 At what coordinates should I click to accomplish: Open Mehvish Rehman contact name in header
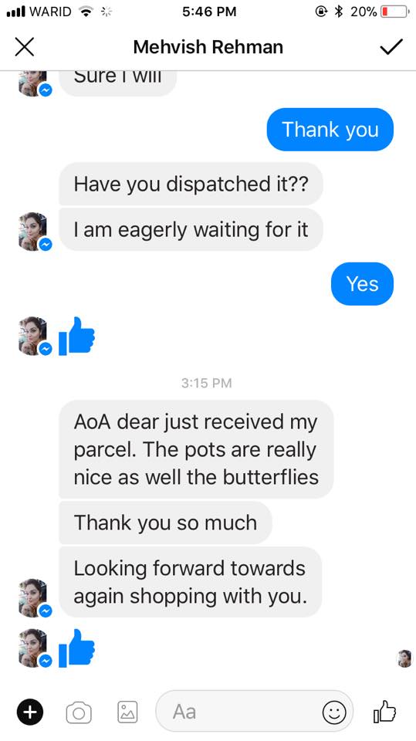tap(208, 47)
